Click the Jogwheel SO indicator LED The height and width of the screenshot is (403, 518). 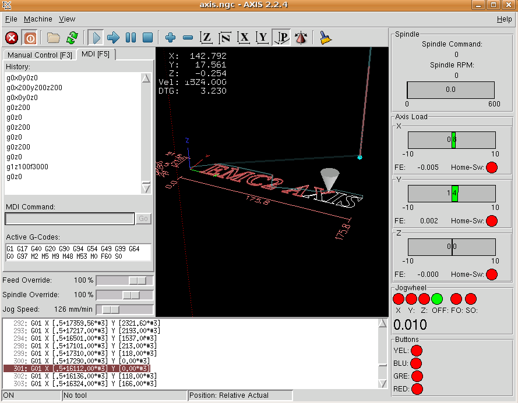pyautogui.click(x=471, y=299)
